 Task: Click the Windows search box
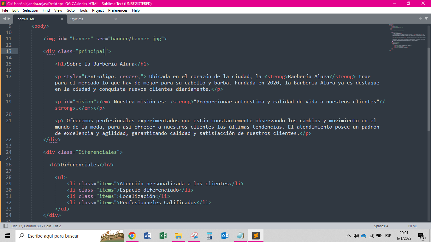[69, 236]
